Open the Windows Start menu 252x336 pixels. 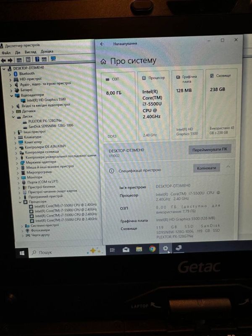pos(22,253)
